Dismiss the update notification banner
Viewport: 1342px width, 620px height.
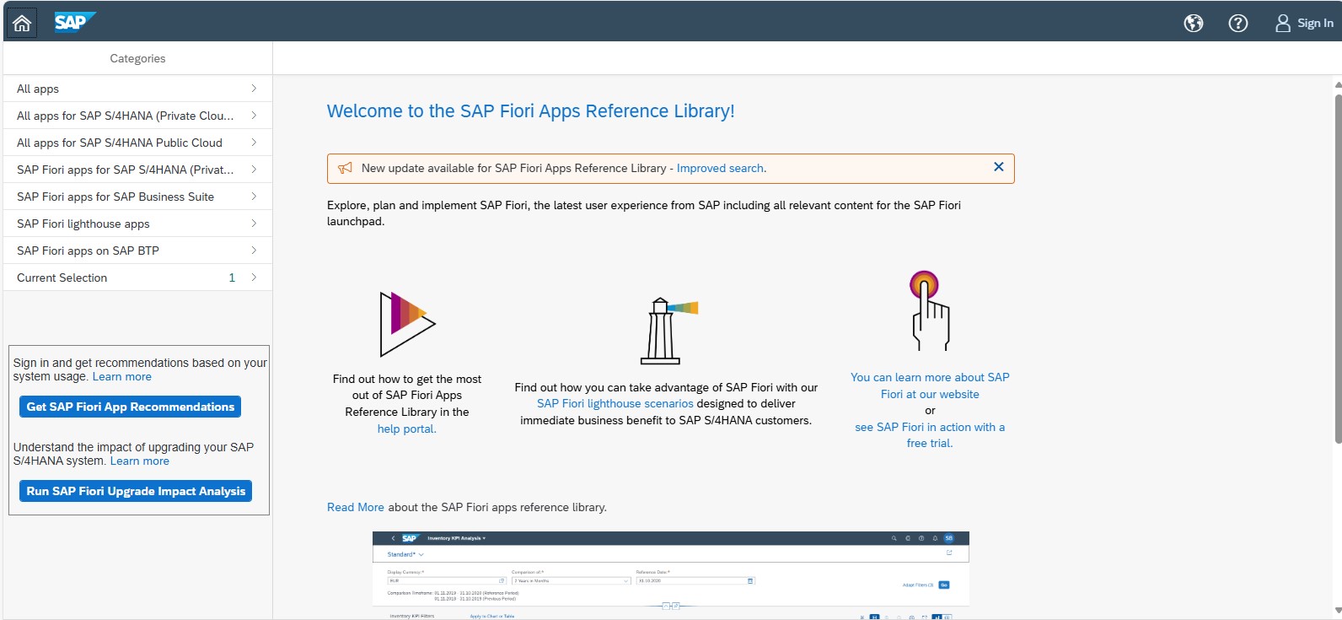998,167
